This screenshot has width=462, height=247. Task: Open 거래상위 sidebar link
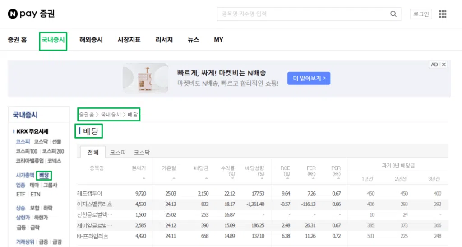tap(25, 242)
